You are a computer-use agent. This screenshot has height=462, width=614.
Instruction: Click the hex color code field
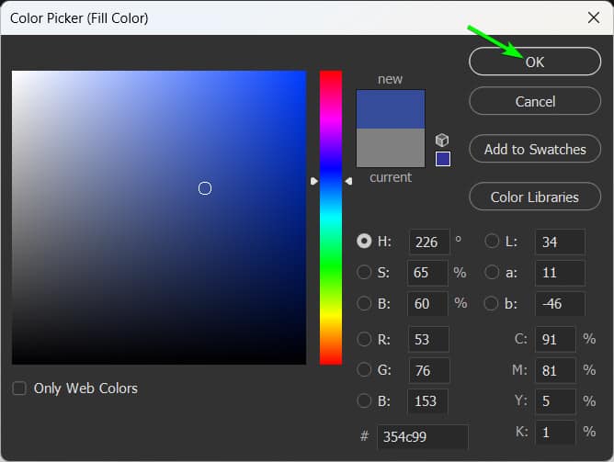click(423, 436)
